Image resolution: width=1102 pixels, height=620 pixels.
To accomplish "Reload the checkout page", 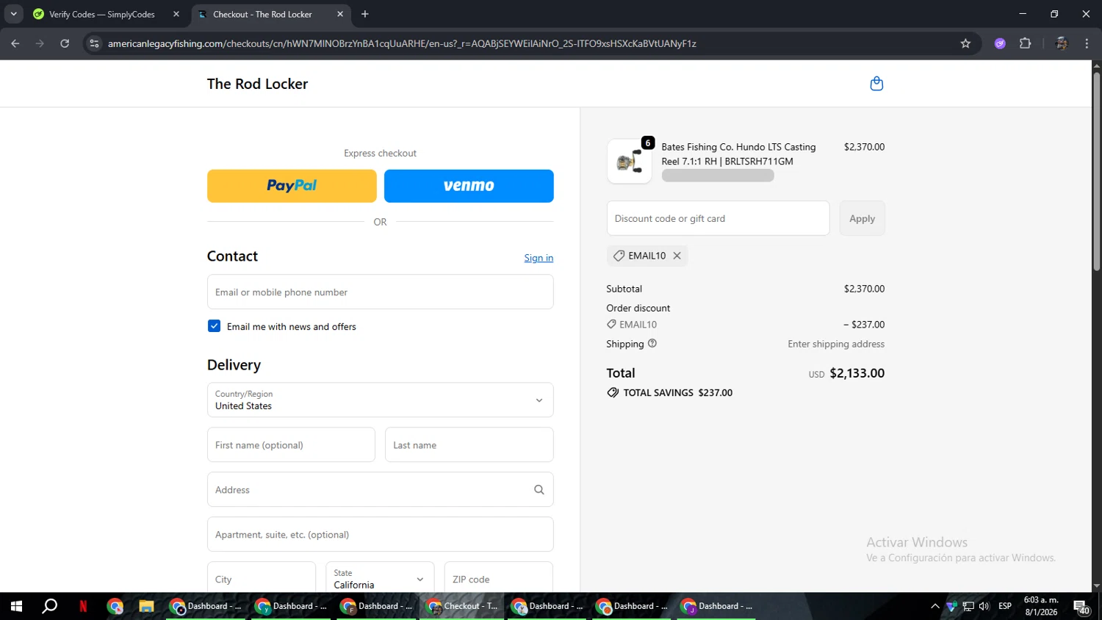I will [65, 43].
